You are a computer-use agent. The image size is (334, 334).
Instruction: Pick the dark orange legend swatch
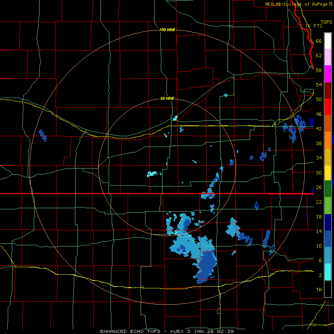point(328,124)
